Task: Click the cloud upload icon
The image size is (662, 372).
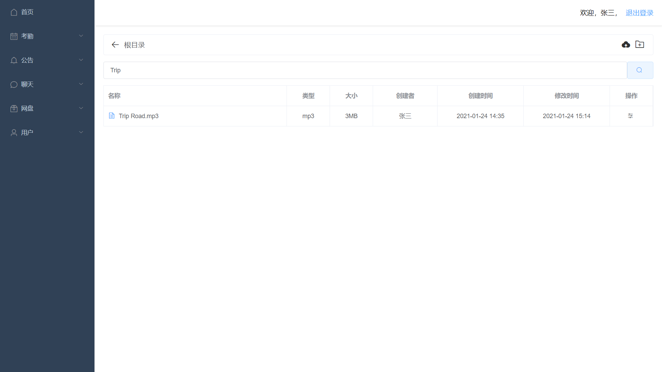Action: coord(626,45)
